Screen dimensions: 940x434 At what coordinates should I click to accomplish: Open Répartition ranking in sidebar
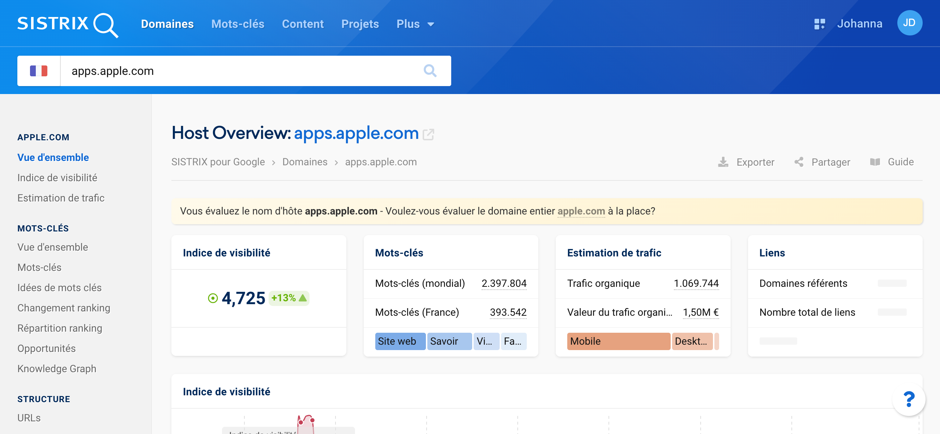click(60, 328)
